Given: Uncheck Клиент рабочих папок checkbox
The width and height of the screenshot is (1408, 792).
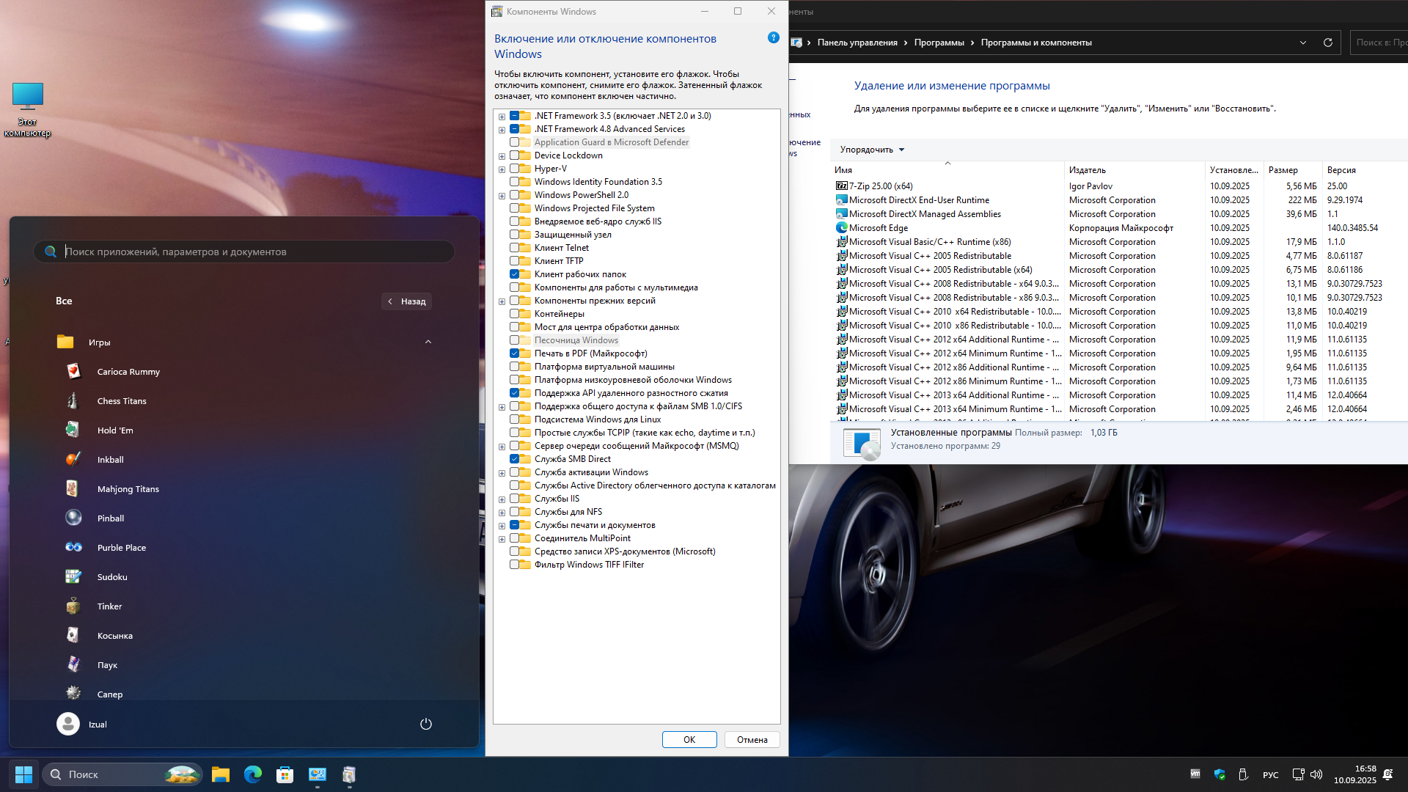Looking at the screenshot, I should pos(514,274).
